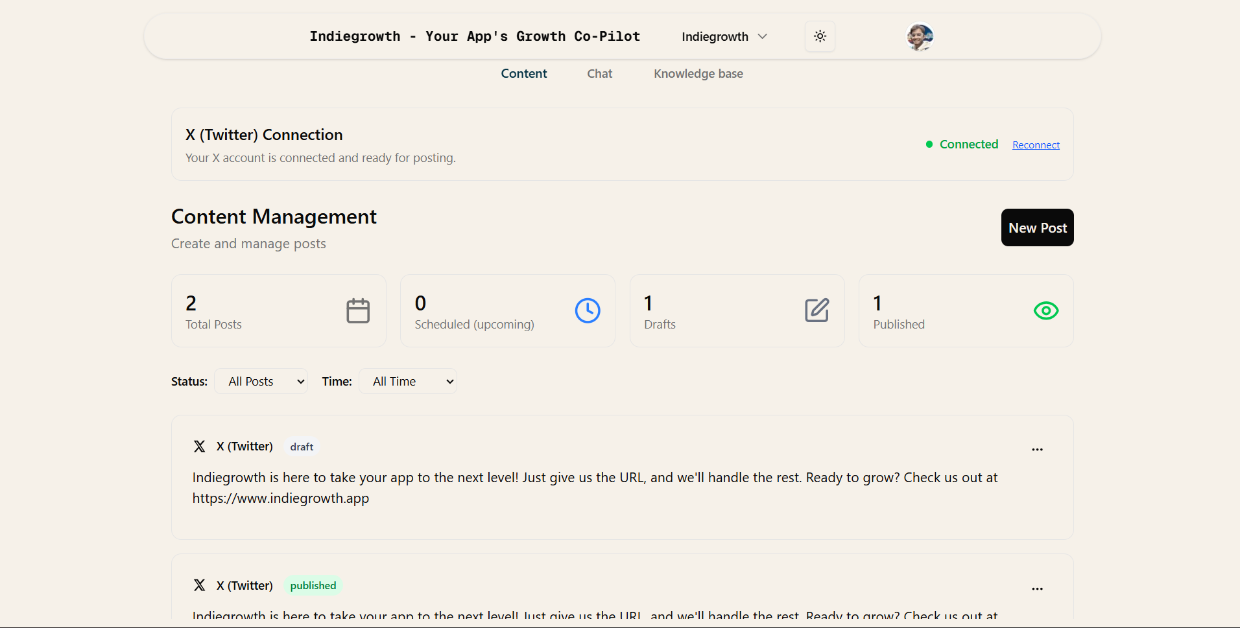Screen dimensions: 1240x628
Task: Open the published post's ellipsis menu
Action: click(1037, 588)
